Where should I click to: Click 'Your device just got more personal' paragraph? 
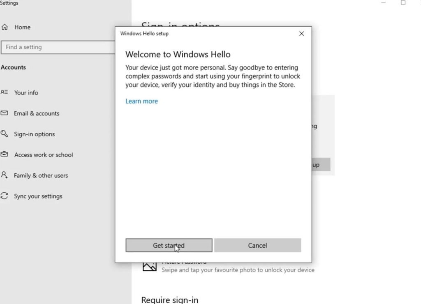tap(213, 76)
